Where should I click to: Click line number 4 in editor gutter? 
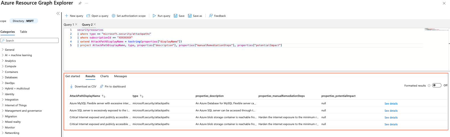tap(71, 42)
